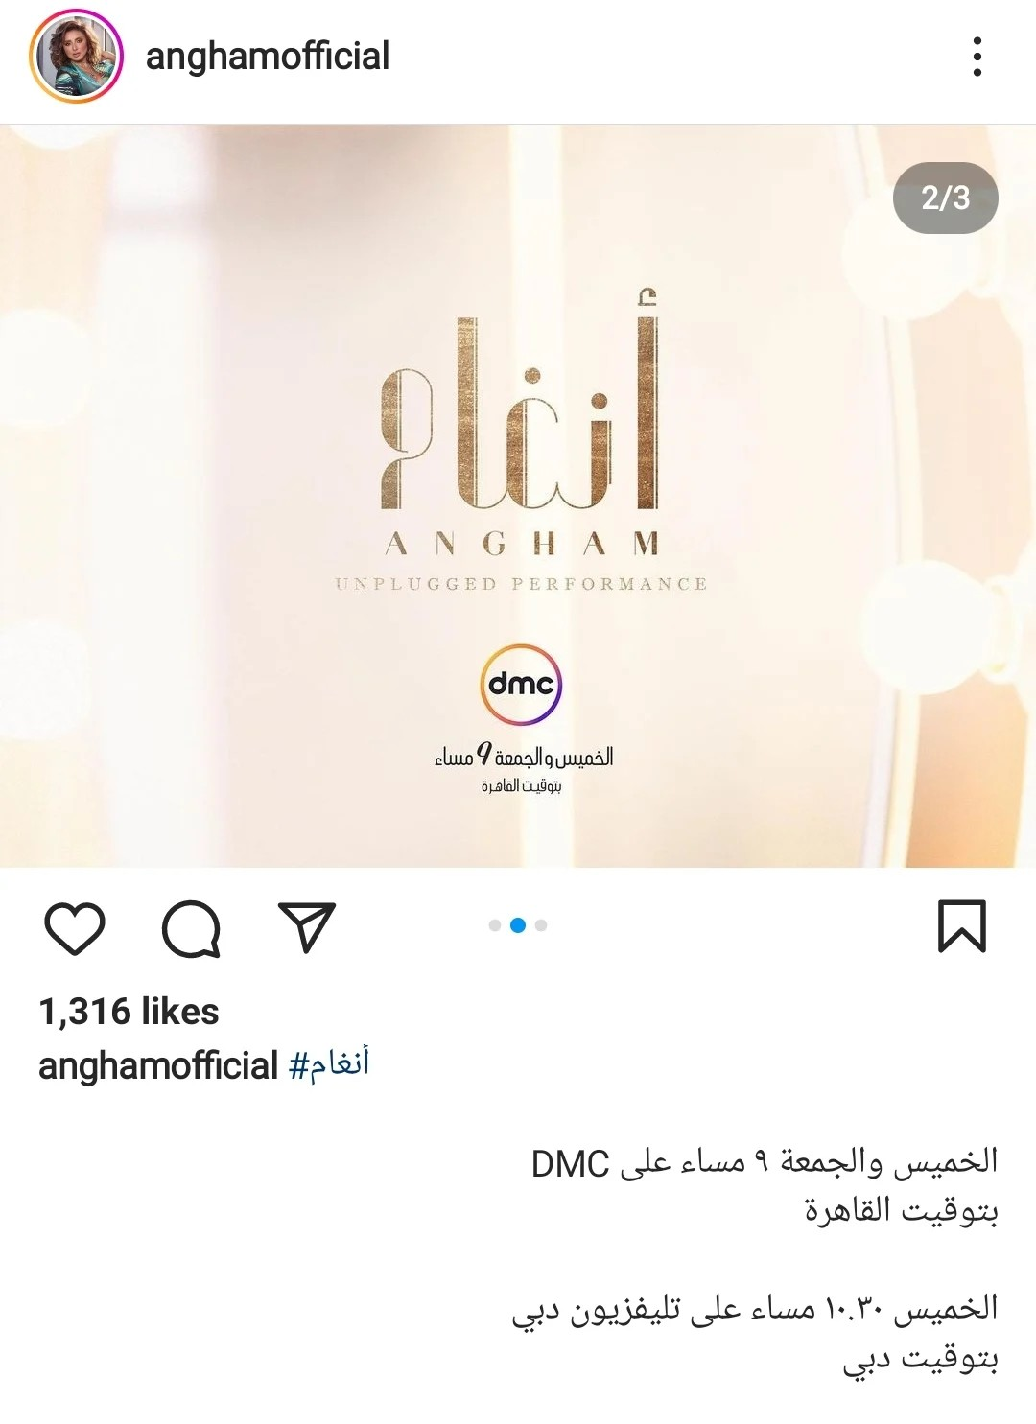The height and width of the screenshot is (1424, 1036).
Task: Tap caption line mentioning DMC
Action: 765,1162
